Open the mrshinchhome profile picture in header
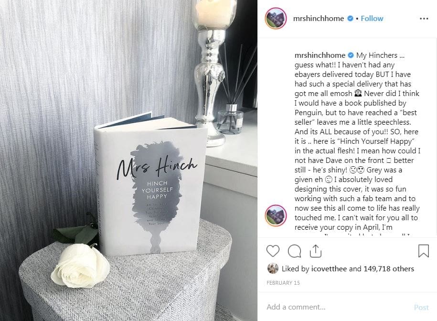Viewport: 437px width, 321px height. [x=276, y=18]
